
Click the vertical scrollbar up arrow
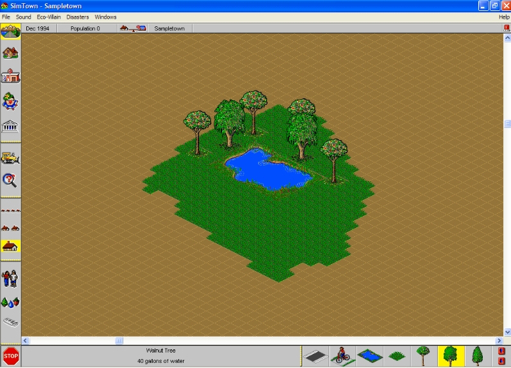pyautogui.click(x=507, y=38)
